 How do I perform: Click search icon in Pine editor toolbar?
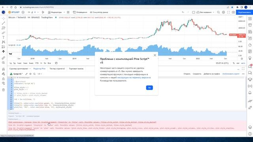point(34,74)
